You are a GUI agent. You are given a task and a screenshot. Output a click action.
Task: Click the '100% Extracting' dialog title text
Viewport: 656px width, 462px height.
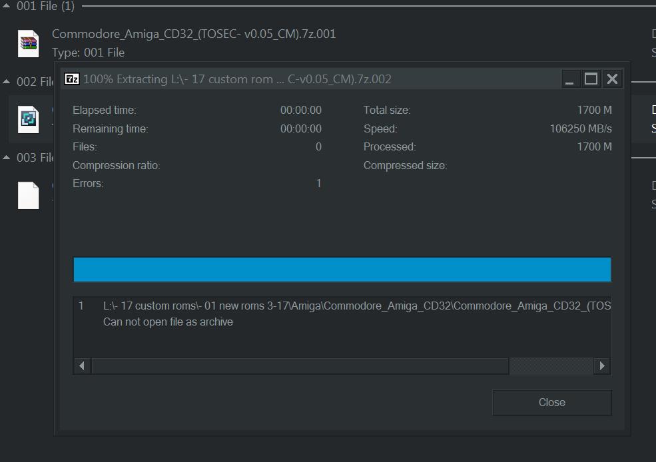(237, 79)
